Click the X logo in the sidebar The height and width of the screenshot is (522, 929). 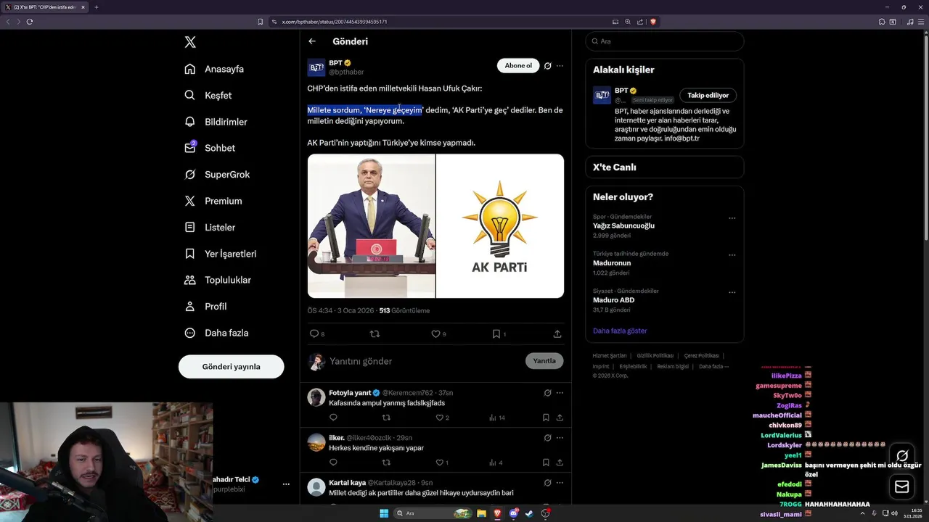pyautogui.click(x=190, y=42)
